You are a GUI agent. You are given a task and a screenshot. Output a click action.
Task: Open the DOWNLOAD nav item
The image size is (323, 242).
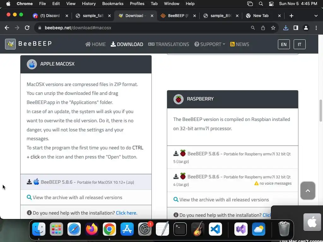pyautogui.click(x=127, y=44)
